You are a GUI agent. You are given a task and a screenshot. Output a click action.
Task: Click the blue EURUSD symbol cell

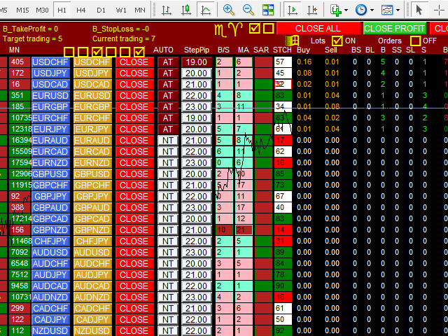coord(49,95)
